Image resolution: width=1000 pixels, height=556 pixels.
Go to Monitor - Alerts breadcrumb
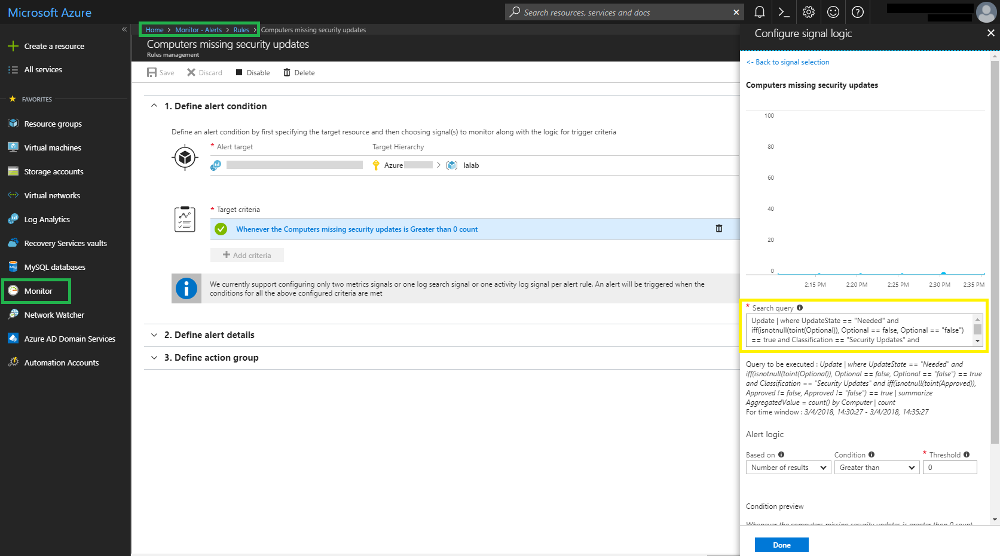coord(198,30)
